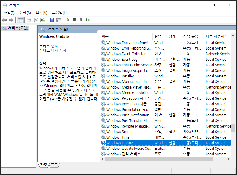
Task: Click the gear icon of Windows Search
Action: point(103,132)
